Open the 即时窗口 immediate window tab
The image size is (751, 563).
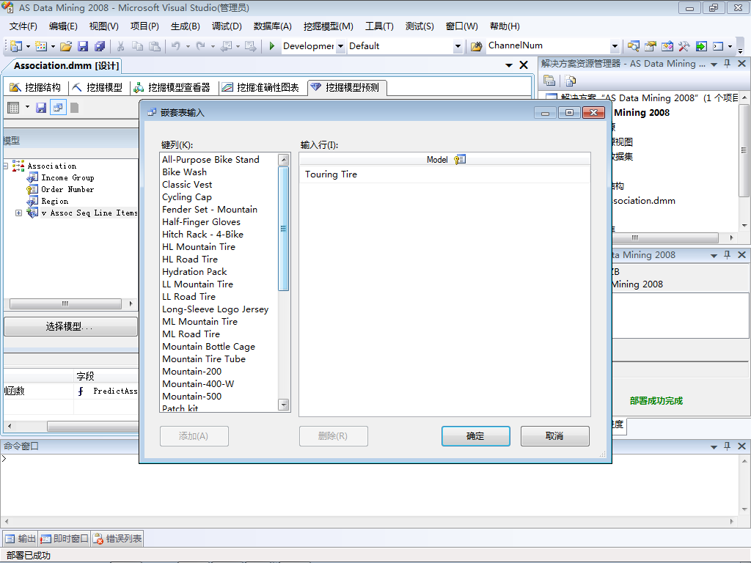click(x=65, y=539)
